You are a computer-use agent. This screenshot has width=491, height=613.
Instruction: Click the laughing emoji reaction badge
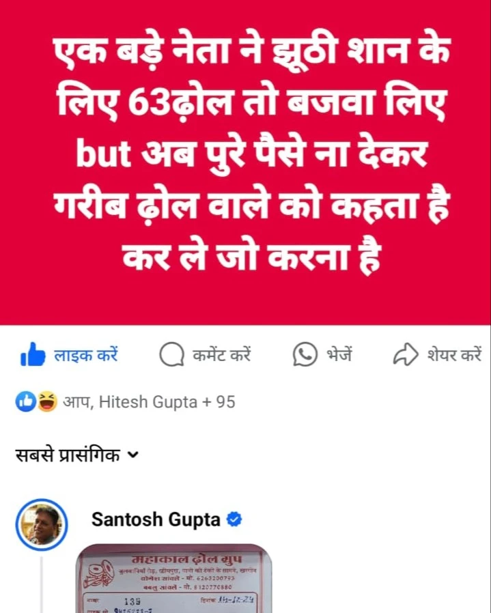click(47, 402)
